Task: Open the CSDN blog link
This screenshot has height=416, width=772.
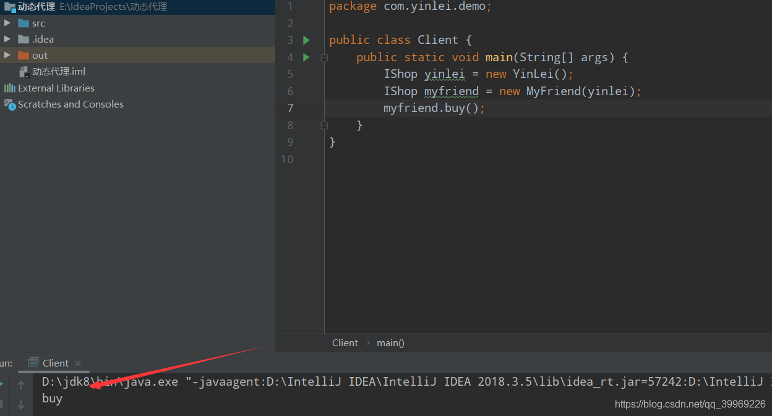Action: tap(689, 404)
